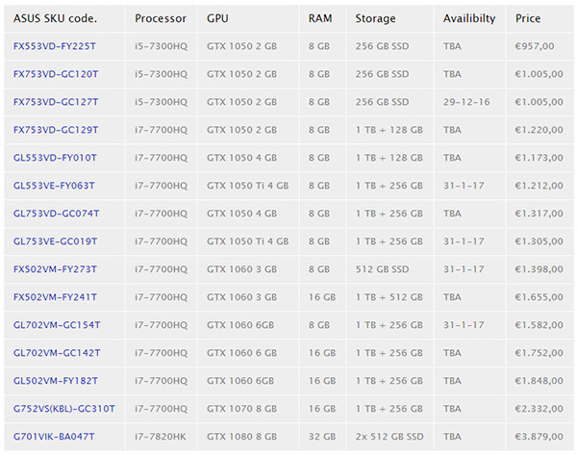Click the Processor column header
Viewport: 577px width, 454px height.
pyautogui.click(x=161, y=18)
